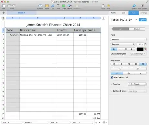
Task: Click the Update style button
Action: [143, 20]
